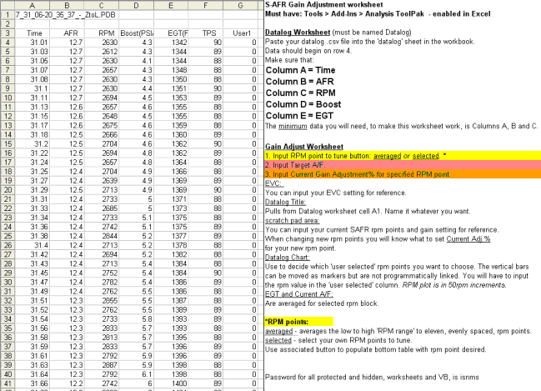Select row 1 header
Screen dimensions: 541x391
[8, 15]
